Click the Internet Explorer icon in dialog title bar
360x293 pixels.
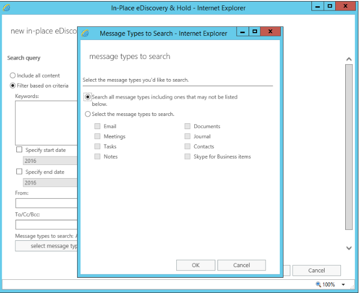(86, 33)
